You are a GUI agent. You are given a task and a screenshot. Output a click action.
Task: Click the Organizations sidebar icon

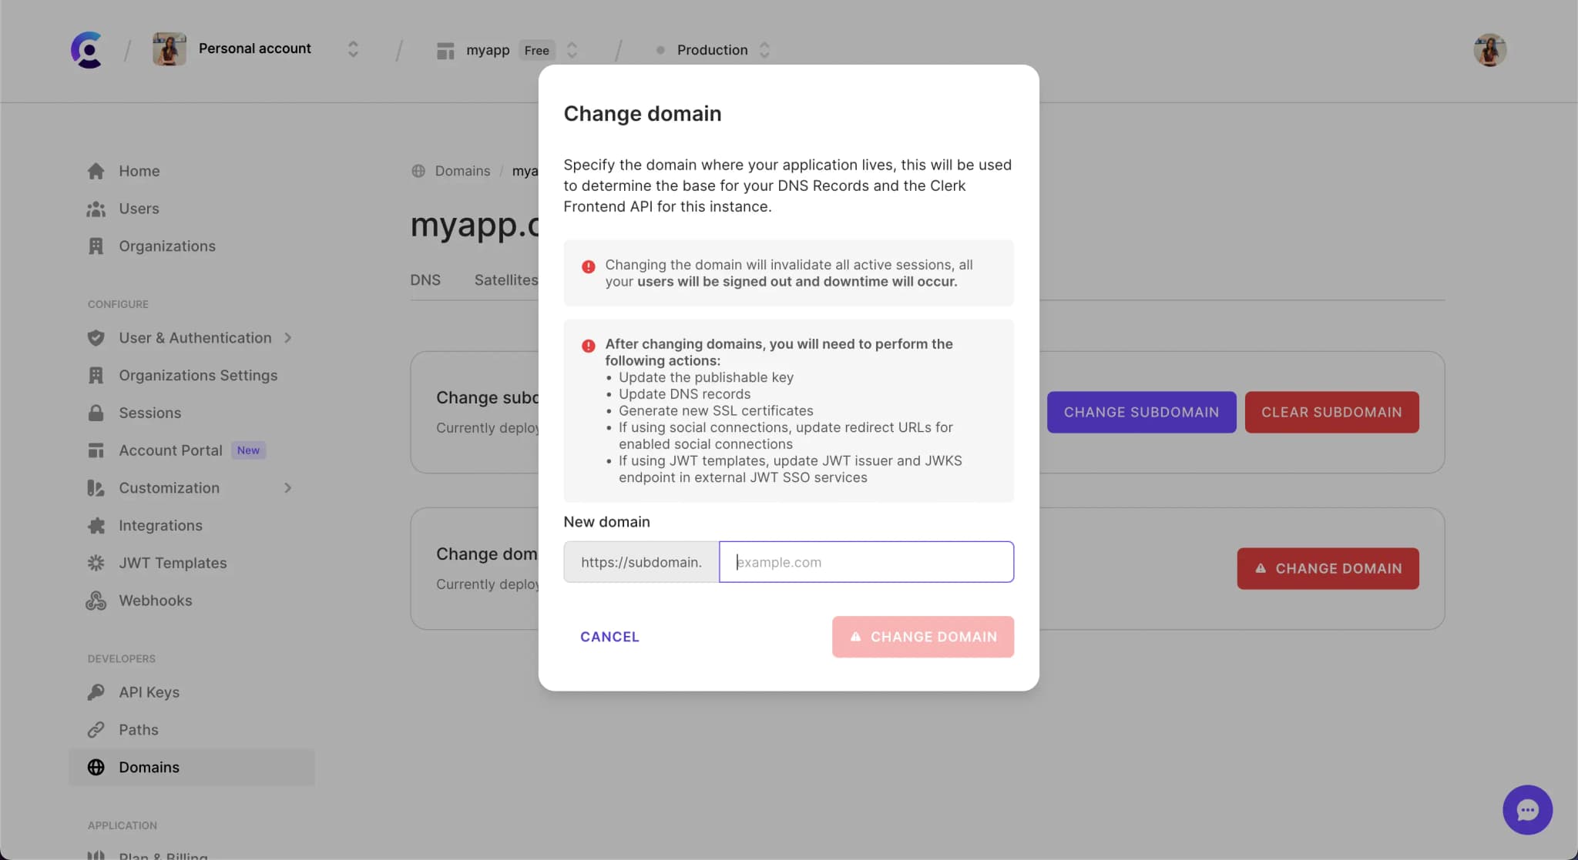(x=96, y=246)
